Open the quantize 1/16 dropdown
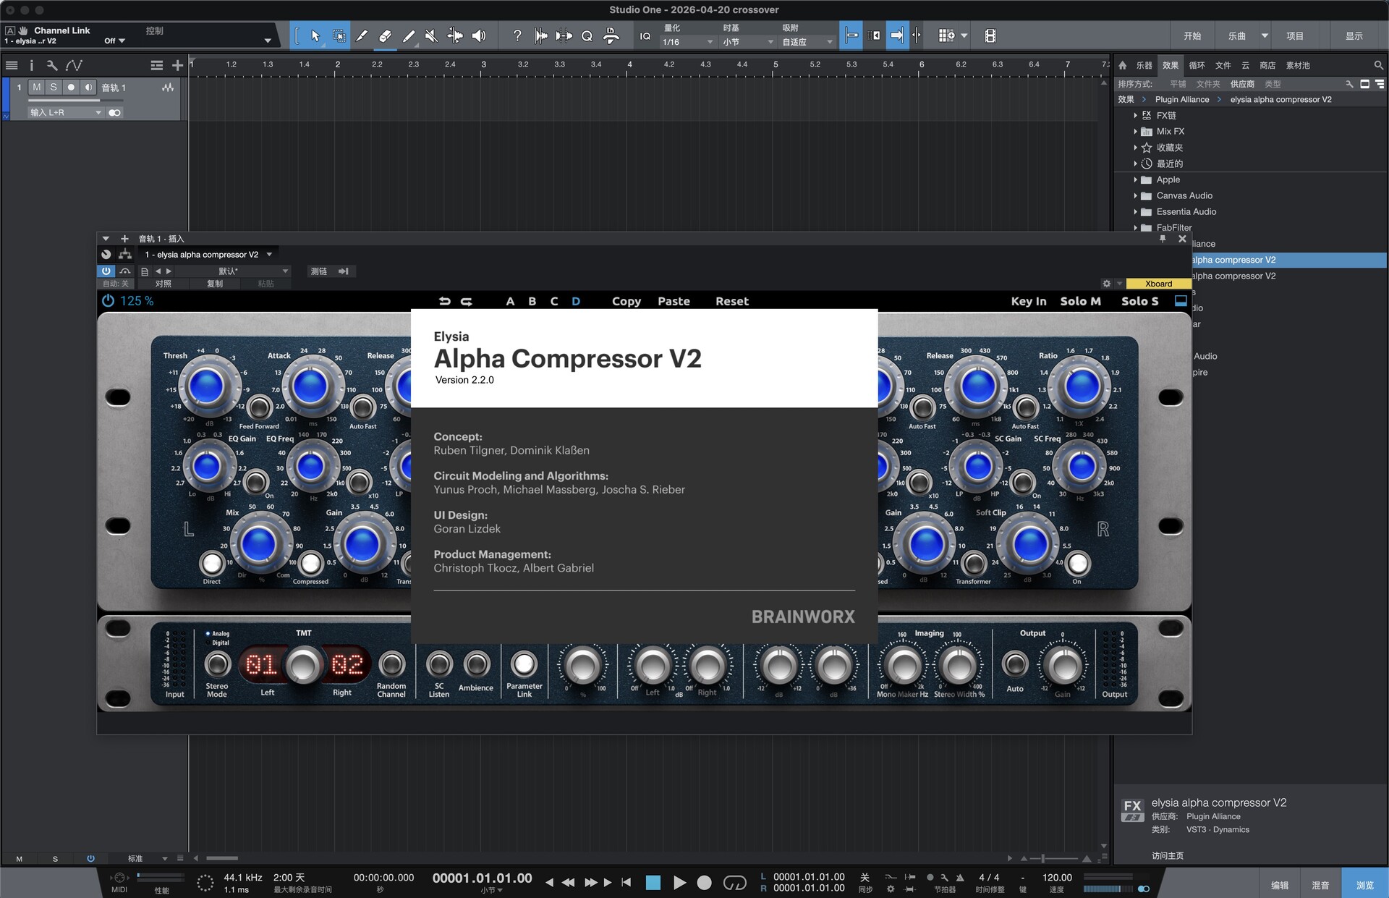Screen dimensions: 1389x898 click(687, 42)
